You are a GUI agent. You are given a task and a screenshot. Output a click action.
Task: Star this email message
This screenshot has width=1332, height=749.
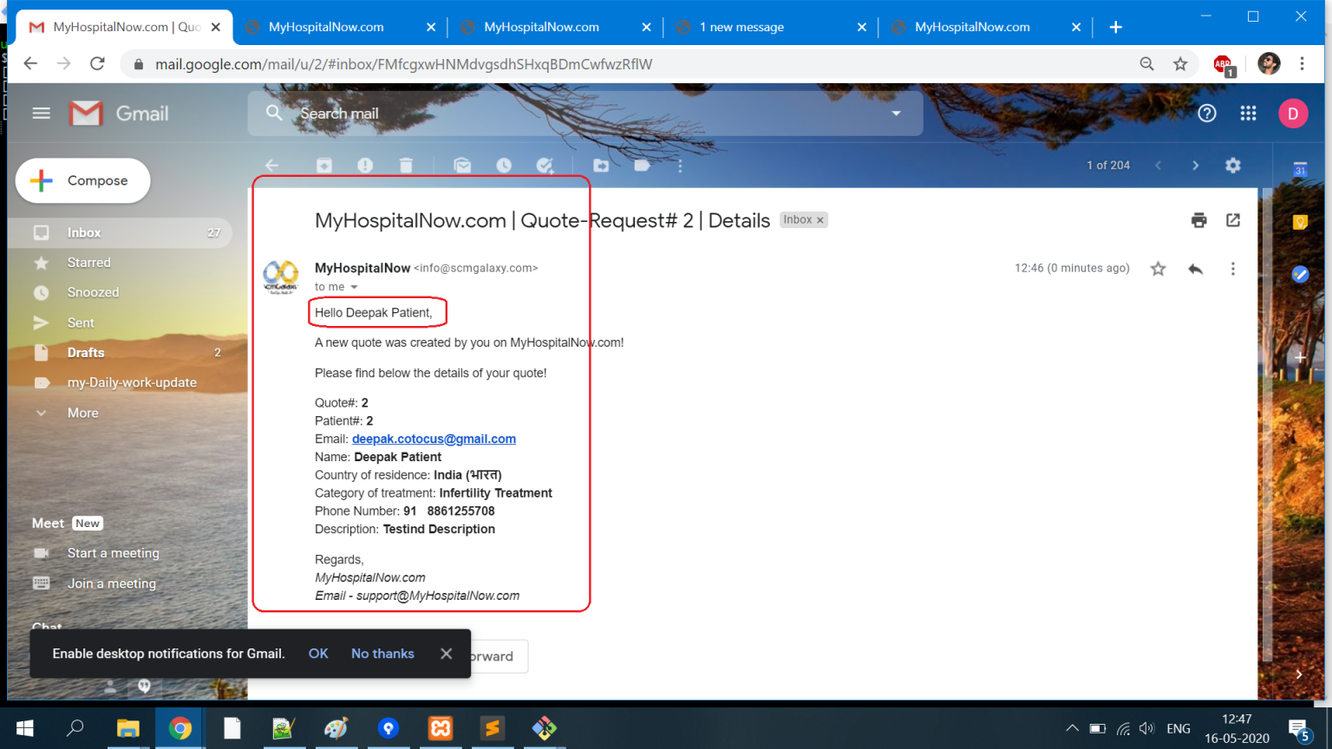(1158, 269)
